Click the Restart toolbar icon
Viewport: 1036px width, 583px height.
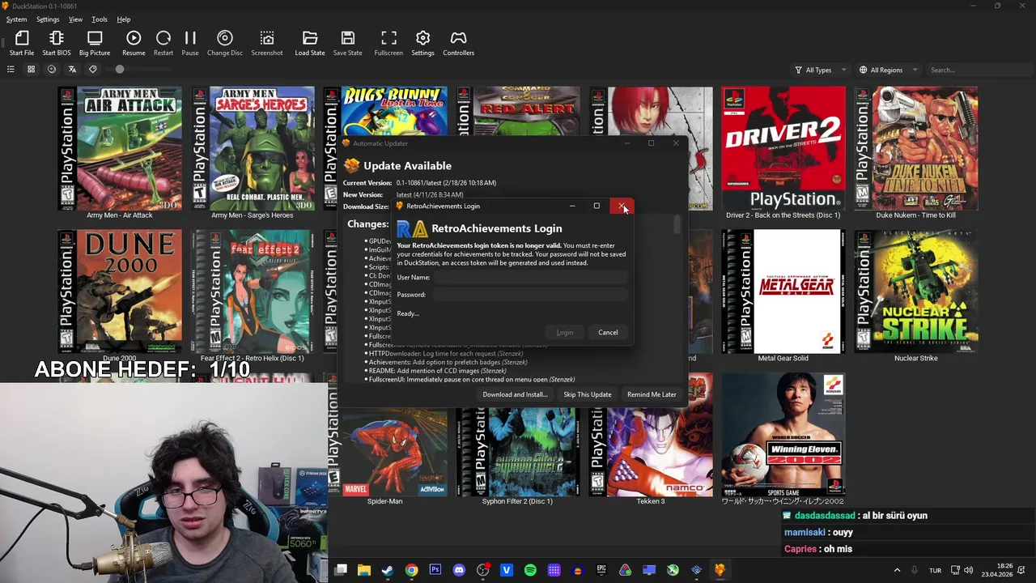pos(163,44)
